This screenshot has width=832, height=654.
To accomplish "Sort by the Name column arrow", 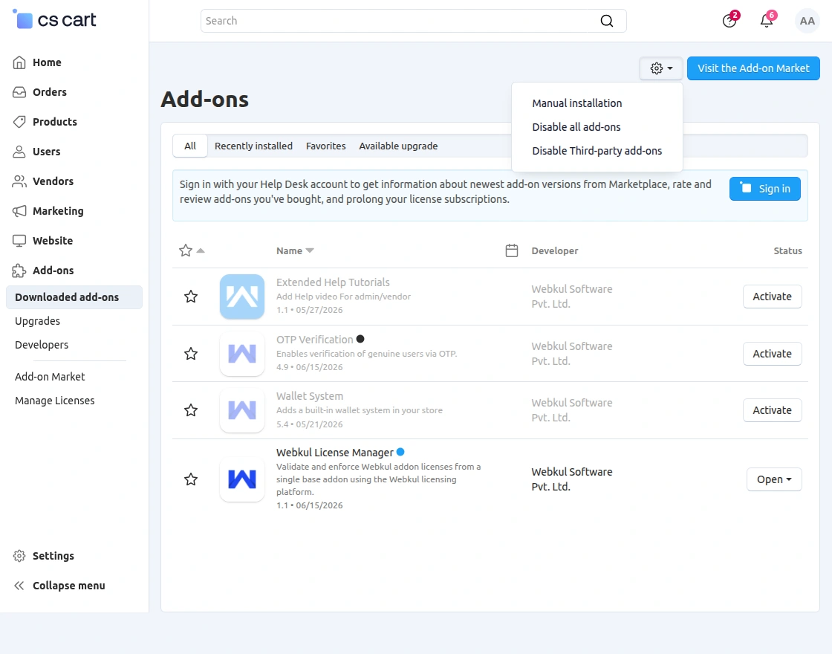I will click(x=310, y=250).
